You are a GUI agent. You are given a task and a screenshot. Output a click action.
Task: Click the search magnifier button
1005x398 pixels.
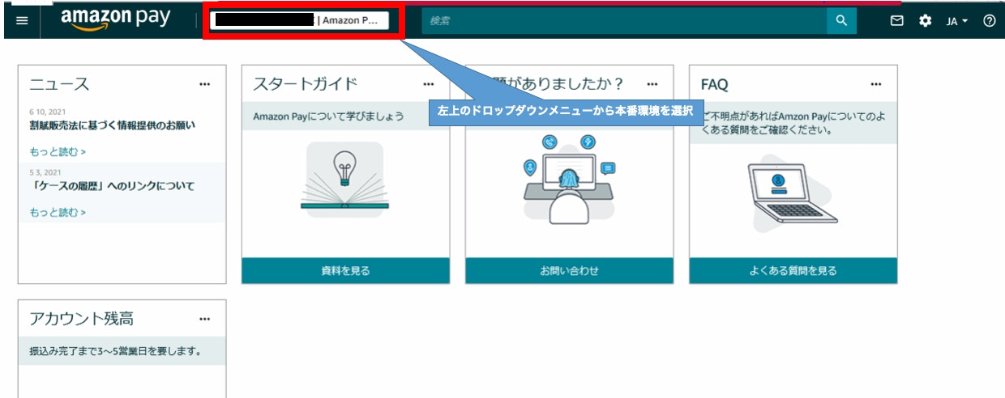[x=841, y=21]
